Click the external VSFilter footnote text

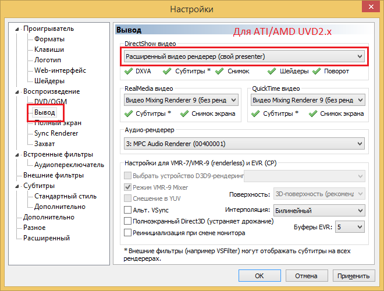(x=237, y=255)
